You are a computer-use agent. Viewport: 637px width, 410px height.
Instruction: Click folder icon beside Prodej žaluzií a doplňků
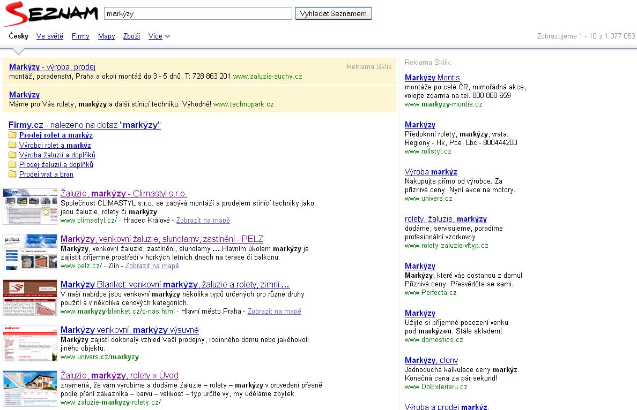coord(12,164)
